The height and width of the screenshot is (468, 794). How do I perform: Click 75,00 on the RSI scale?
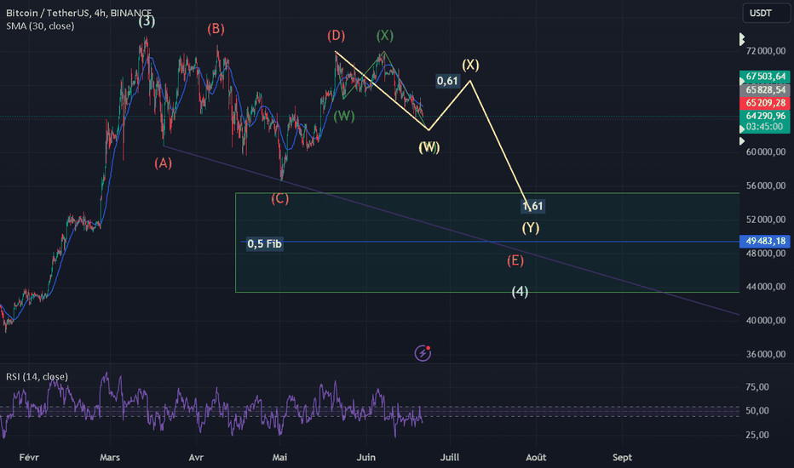coord(757,387)
